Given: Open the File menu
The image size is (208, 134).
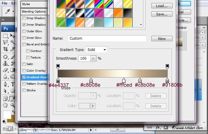Looking at the screenshot, I should [4, 3].
